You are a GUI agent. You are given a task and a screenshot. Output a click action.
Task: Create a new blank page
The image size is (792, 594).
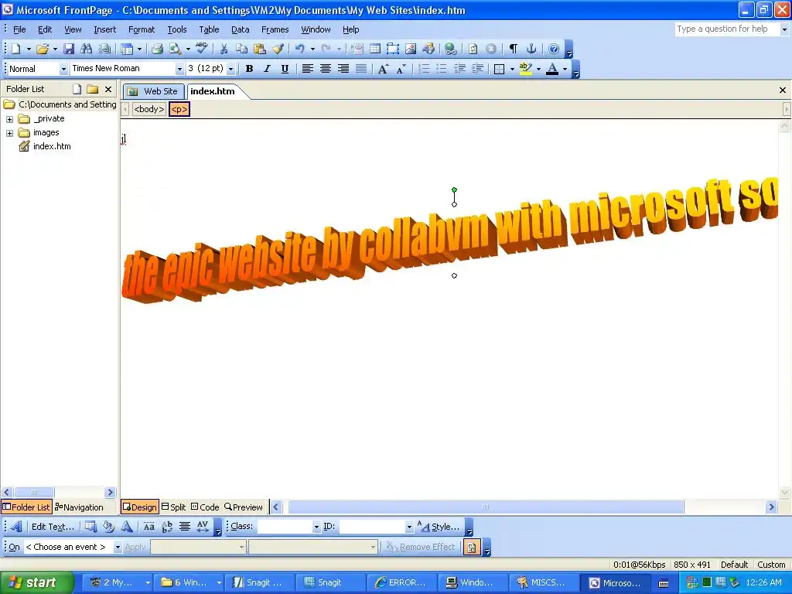click(x=15, y=49)
